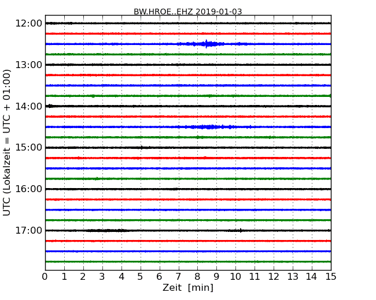376x300 pixels.
Task: Click the x-axis label "Zeit [min]"
Action: click(188, 287)
